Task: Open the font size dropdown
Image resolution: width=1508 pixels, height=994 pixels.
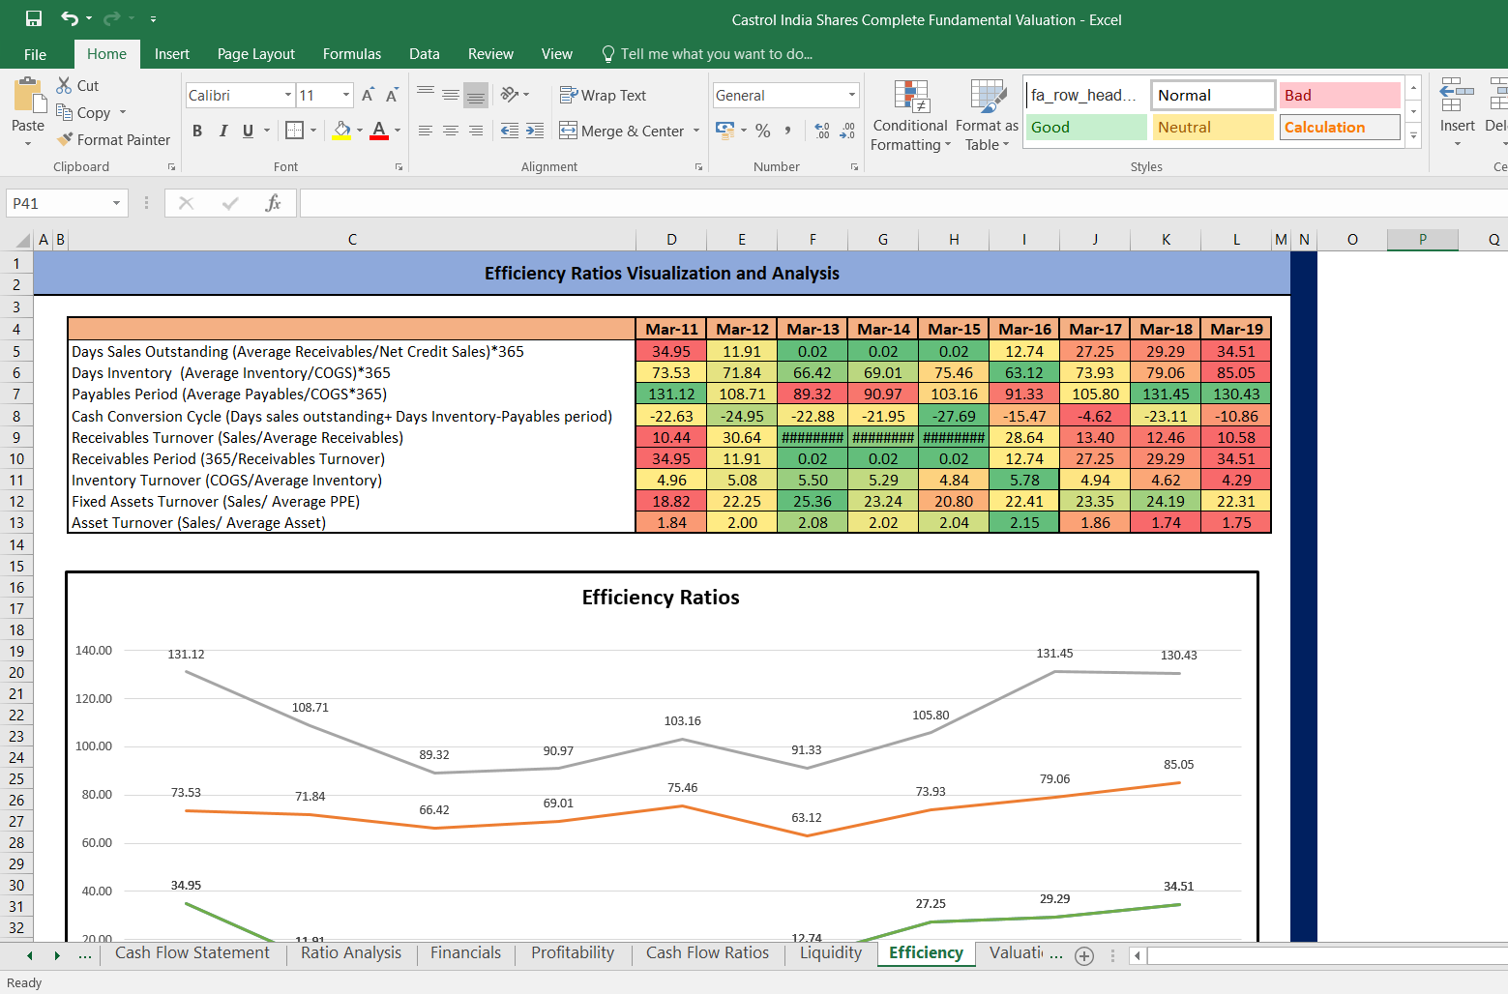Action: click(x=346, y=95)
